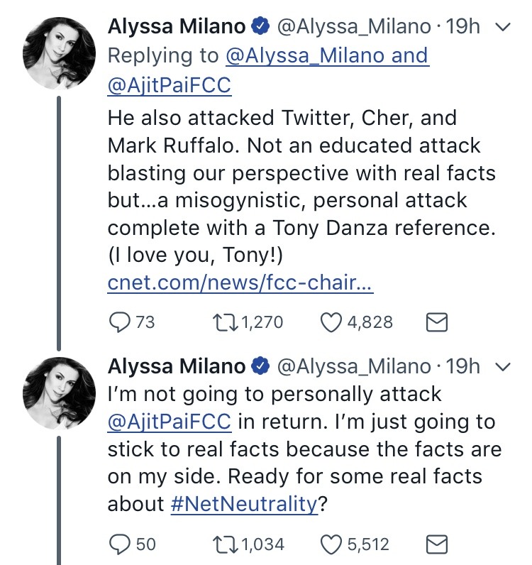The image size is (532, 565).
Task: Open @AjitPaiFCC in the Replying to line
Action: coord(170,85)
